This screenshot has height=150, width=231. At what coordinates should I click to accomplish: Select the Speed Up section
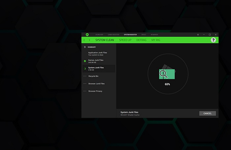pyautogui.click(x=125, y=40)
